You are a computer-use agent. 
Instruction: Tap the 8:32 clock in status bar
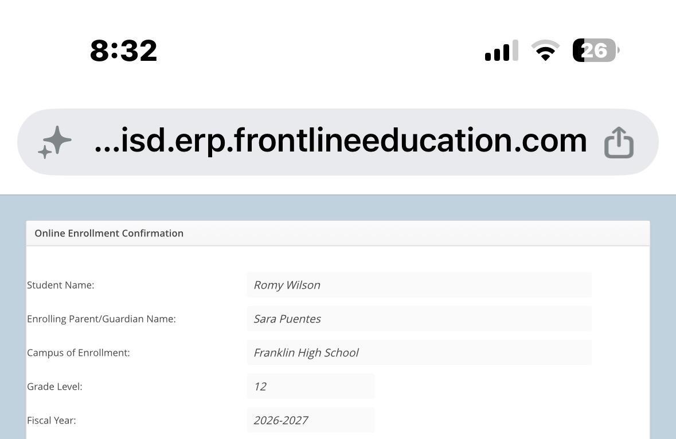(x=123, y=51)
